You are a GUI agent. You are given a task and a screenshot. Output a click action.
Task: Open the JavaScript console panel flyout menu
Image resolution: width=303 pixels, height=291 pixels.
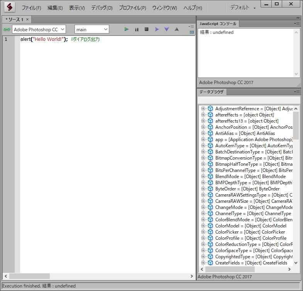point(296,24)
